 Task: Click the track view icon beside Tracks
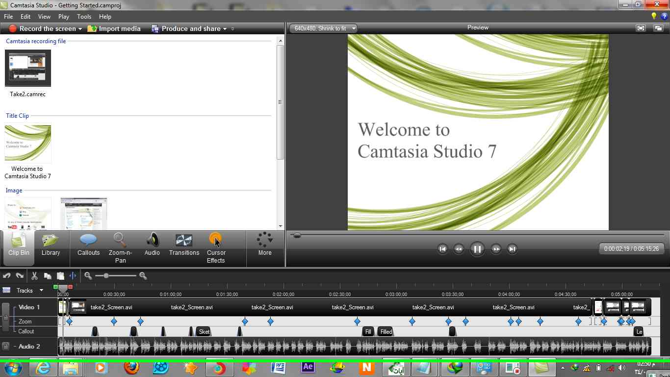(6, 290)
